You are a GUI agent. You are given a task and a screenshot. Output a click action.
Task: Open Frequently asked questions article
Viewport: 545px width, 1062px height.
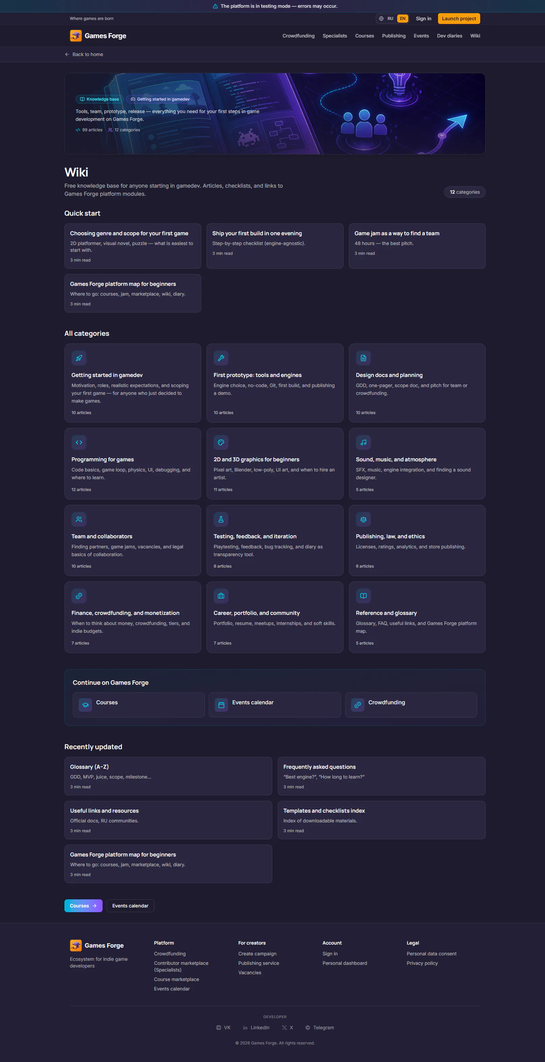click(x=381, y=776)
